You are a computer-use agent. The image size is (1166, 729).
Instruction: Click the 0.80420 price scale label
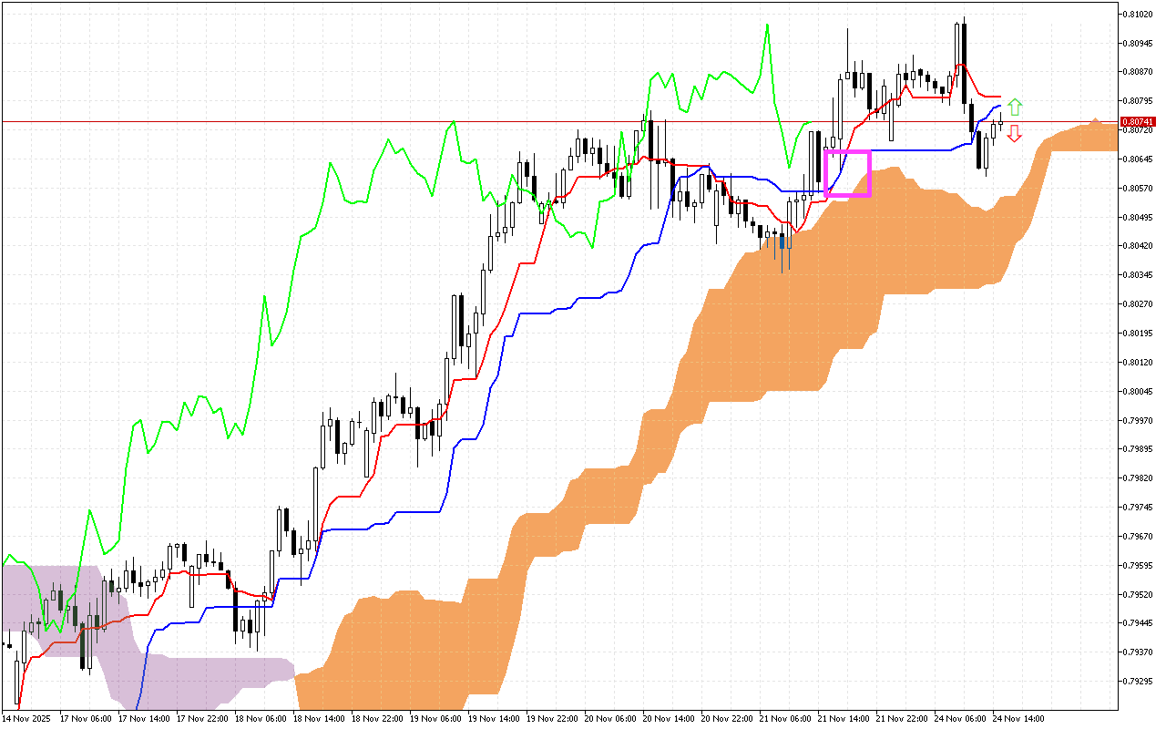point(1138,246)
